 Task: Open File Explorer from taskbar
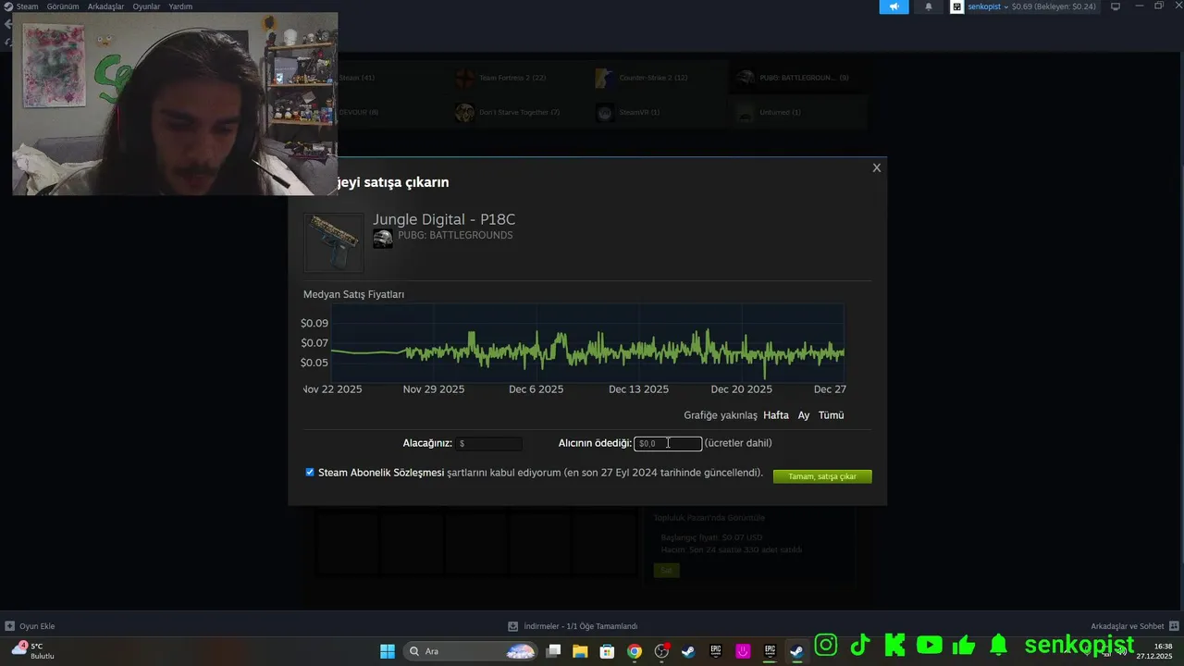580,651
